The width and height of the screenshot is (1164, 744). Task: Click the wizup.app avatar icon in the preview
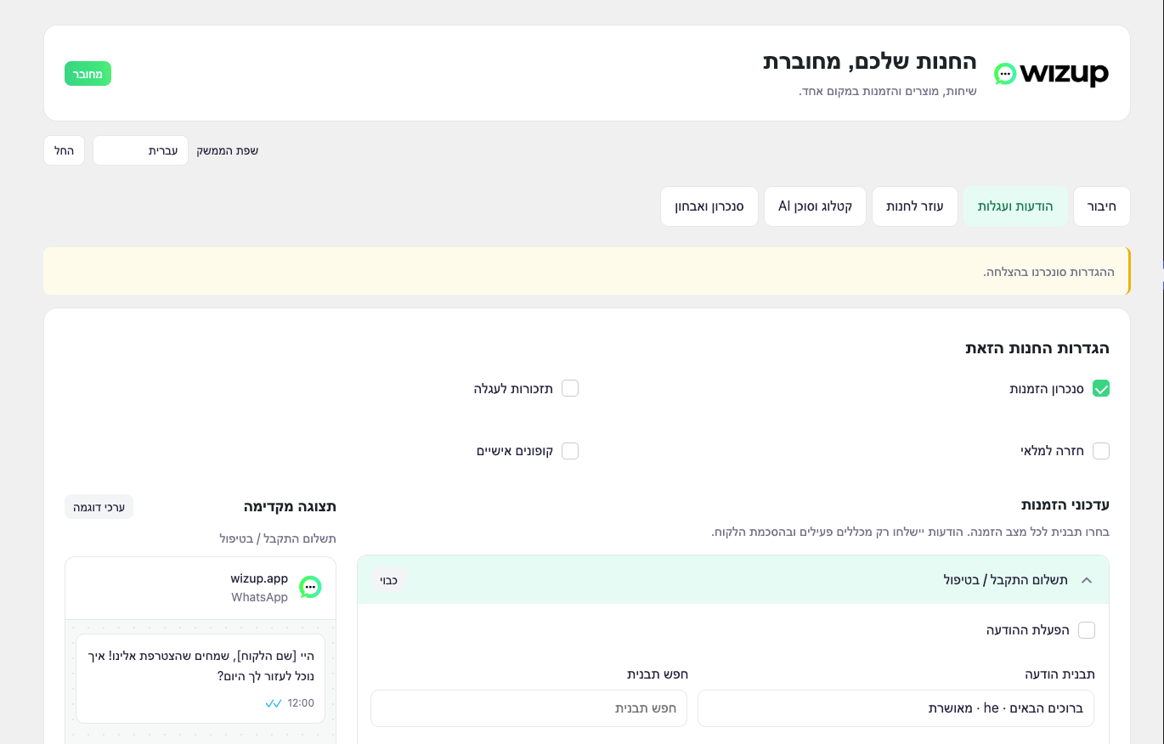[310, 587]
